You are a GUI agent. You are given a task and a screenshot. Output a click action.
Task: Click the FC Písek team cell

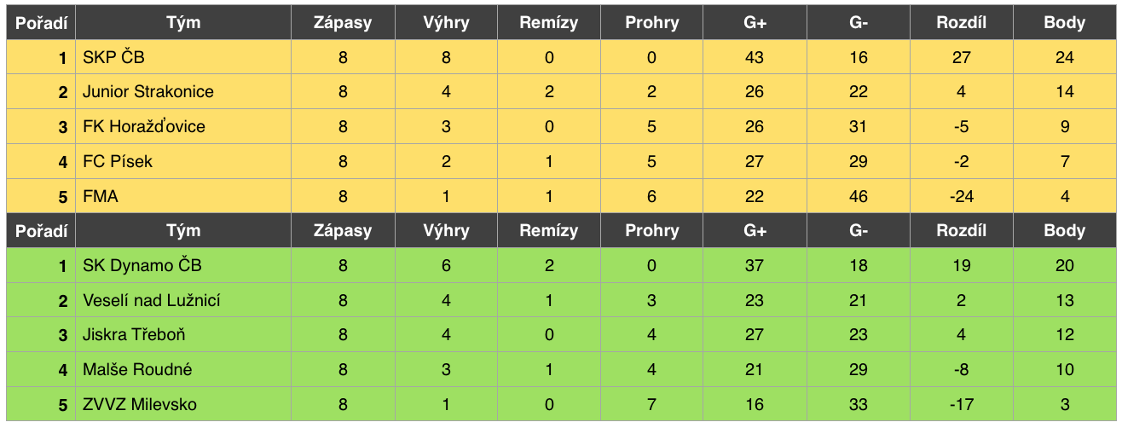pyautogui.click(x=183, y=162)
